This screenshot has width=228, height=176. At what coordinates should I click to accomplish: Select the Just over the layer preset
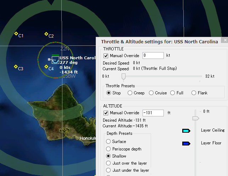coord(108,163)
